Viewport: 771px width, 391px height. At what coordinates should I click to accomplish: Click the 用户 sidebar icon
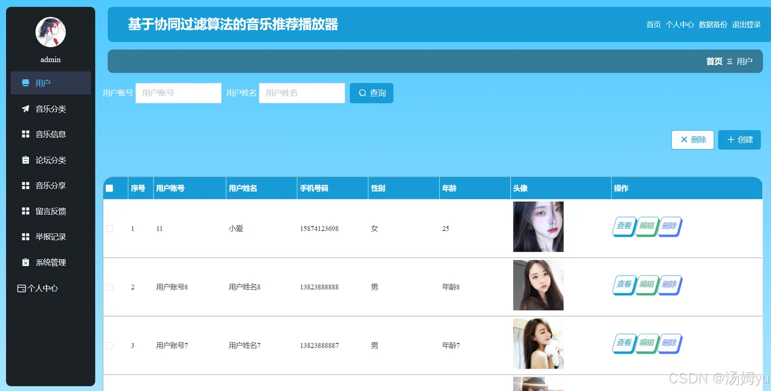pos(25,83)
